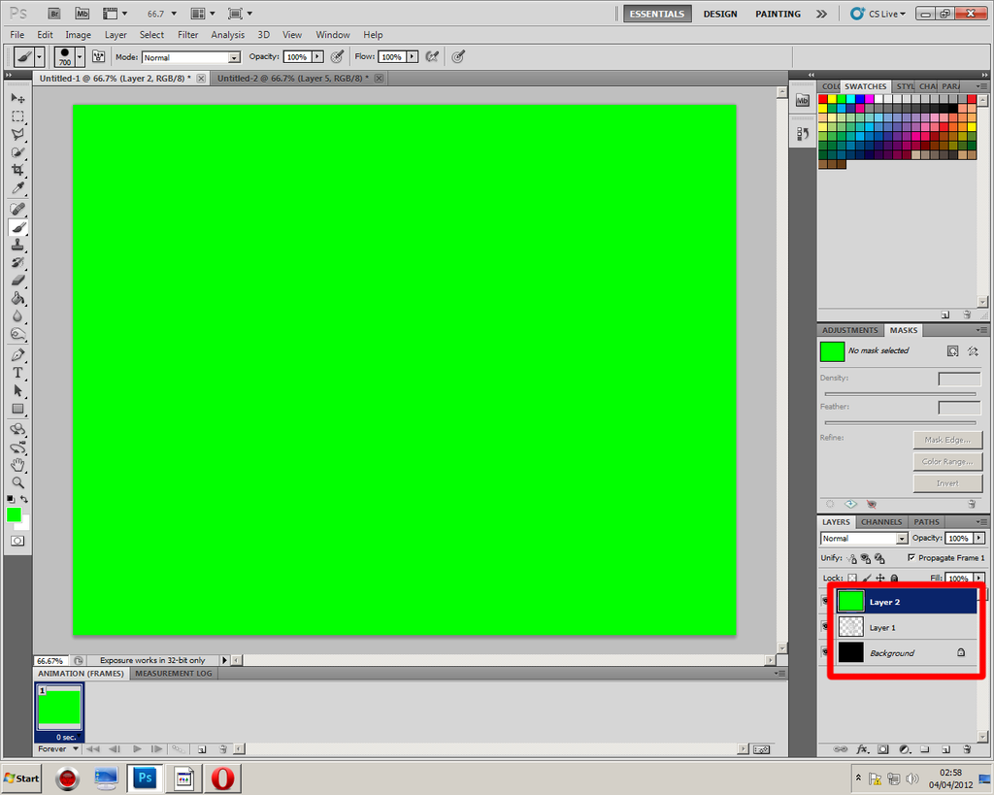
Task: Select the Hand tool
Action: coord(17,465)
